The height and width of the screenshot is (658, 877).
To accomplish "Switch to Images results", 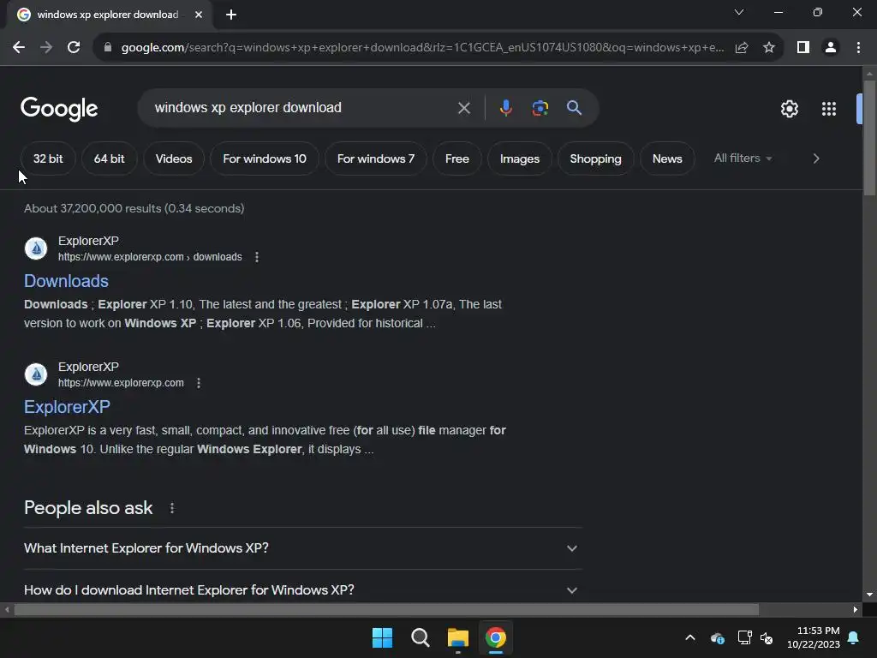I will click(x=520, y=159).
